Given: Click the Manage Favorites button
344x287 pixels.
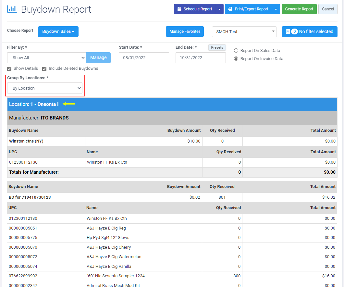Looking at the screenshot, I should point(185,31).
